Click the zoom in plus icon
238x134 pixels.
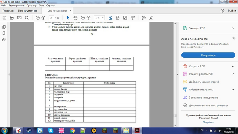(x=89, y=18)
